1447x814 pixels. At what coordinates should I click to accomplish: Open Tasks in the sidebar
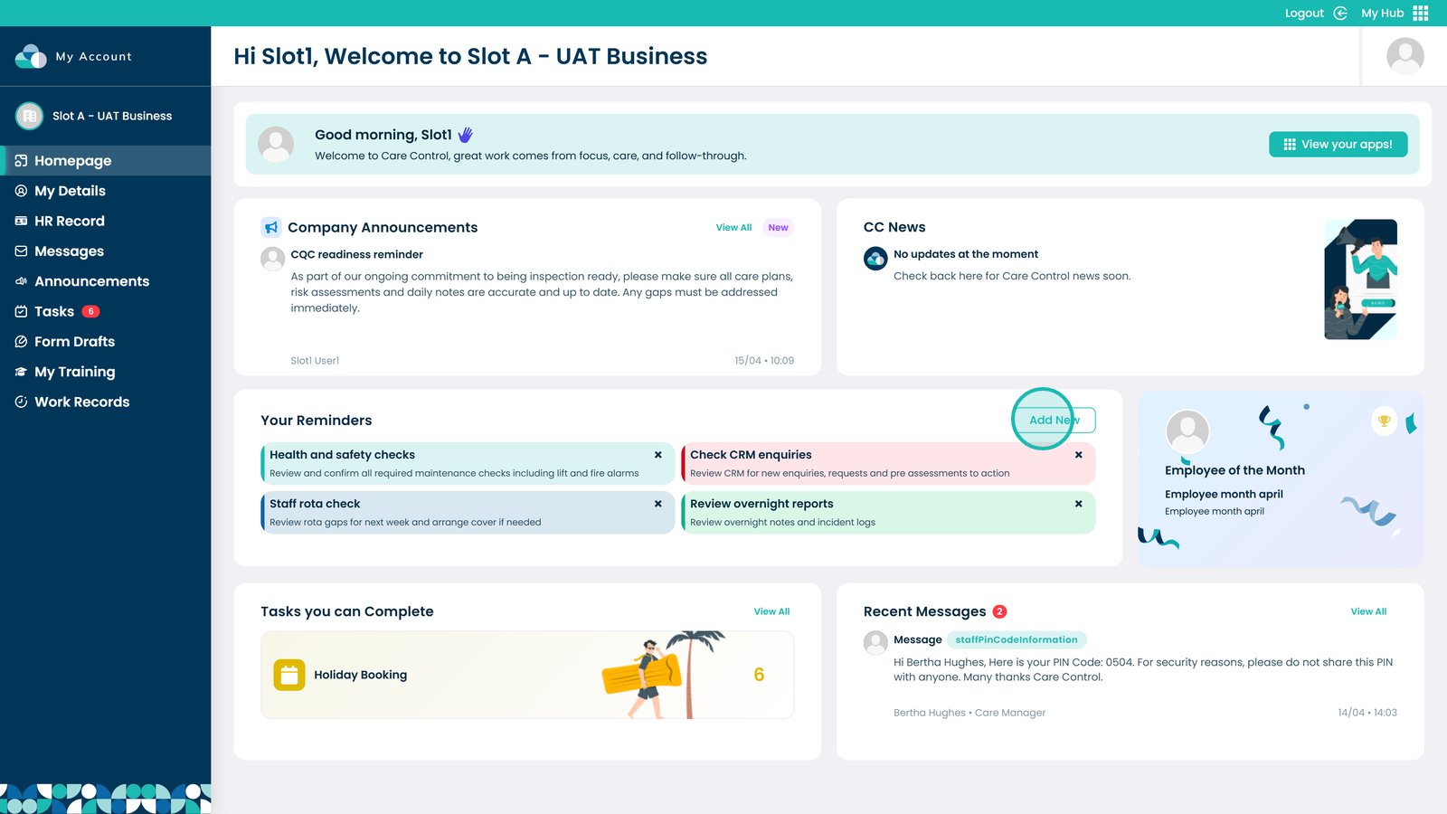(54, 311)
